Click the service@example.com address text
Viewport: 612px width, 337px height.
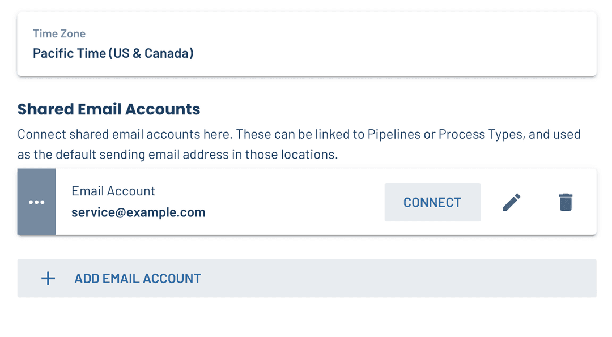[x=138, y=212]
